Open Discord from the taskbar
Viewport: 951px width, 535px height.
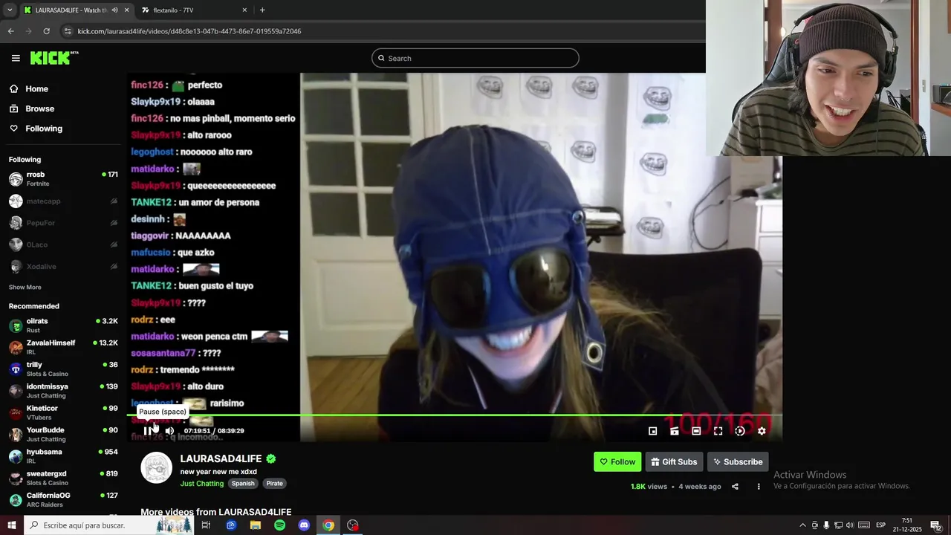tap(304, 525)
